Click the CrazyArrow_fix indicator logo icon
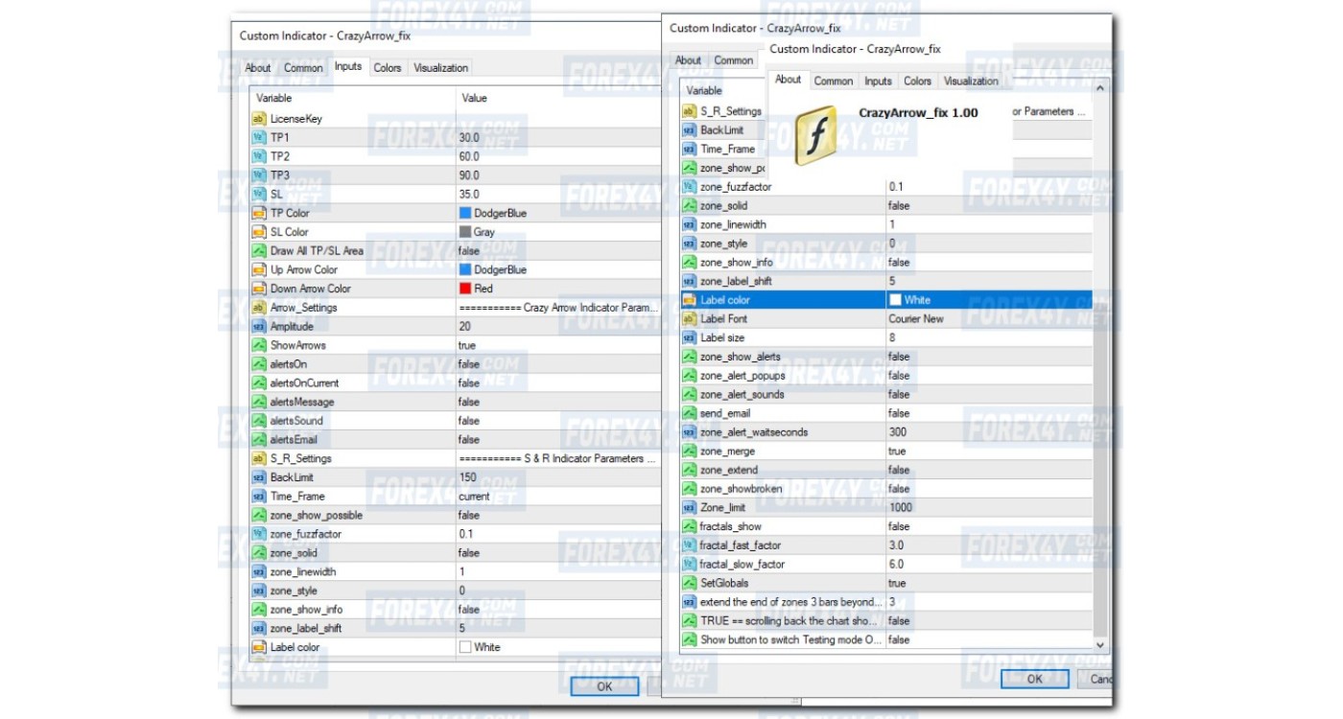This screenshot has width=1343, height=719. point(815,134)
